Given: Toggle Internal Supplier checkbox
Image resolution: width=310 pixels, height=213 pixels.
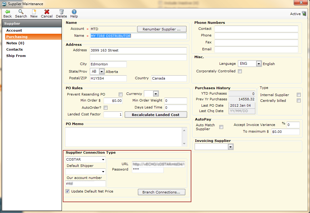Looking at the screenshot, I should pyautogui.click(x=299, y=95).
